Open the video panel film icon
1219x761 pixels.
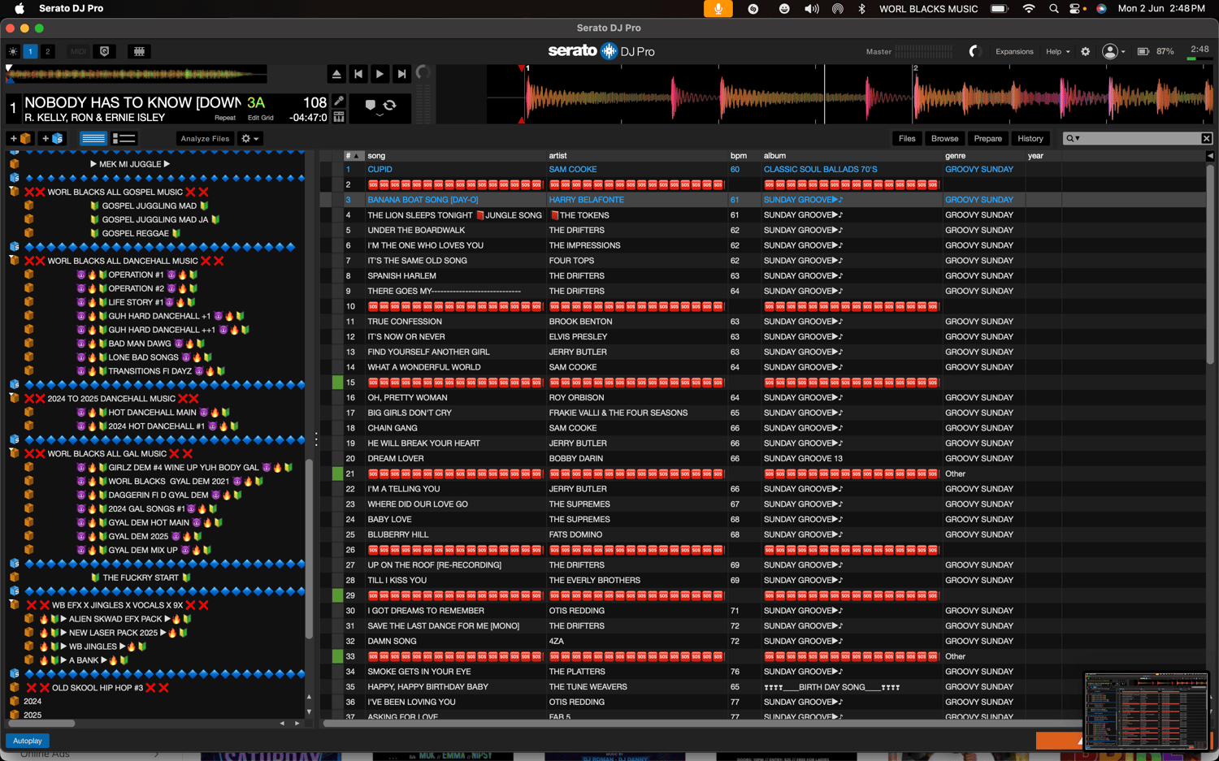(139, 51)
